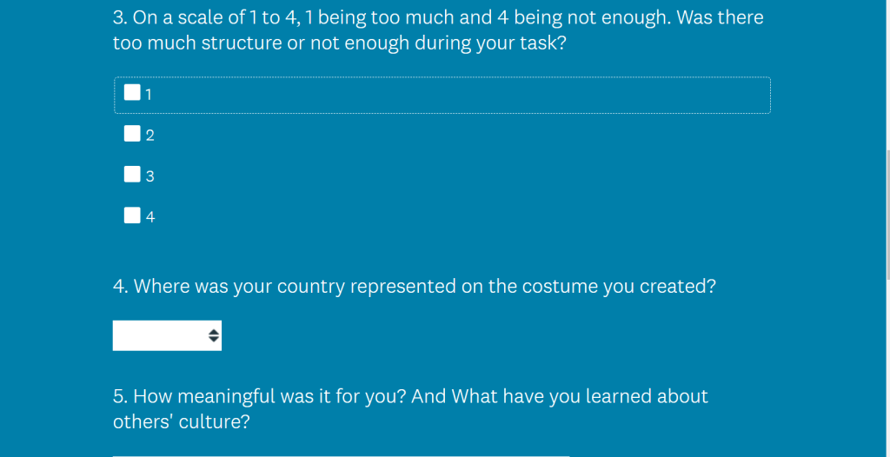Click the "3" option label
Screen dimensions: 890x457
[x=149, y=176]
